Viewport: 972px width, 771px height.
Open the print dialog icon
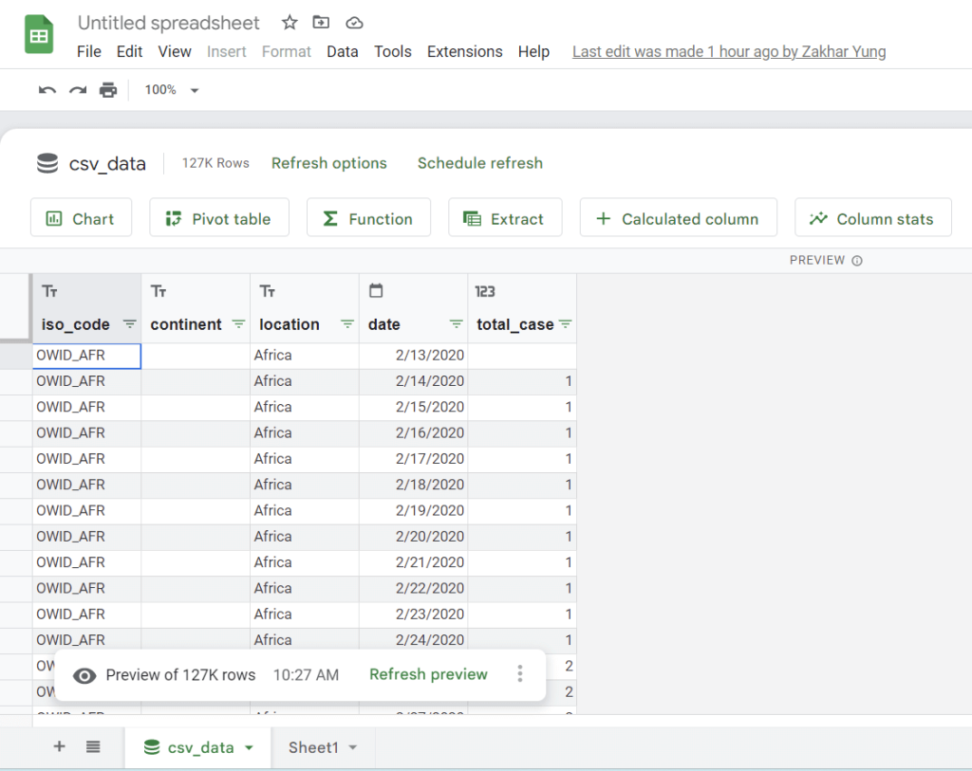click(x=107, y=89)
